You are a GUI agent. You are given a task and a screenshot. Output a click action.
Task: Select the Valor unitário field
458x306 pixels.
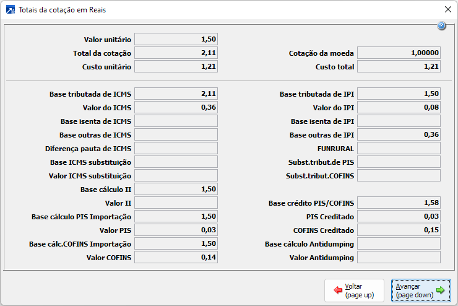point(176,39)
